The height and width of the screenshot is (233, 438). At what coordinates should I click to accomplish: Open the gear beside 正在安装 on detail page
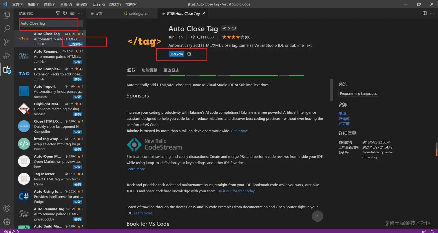click(x=189, y=54)
